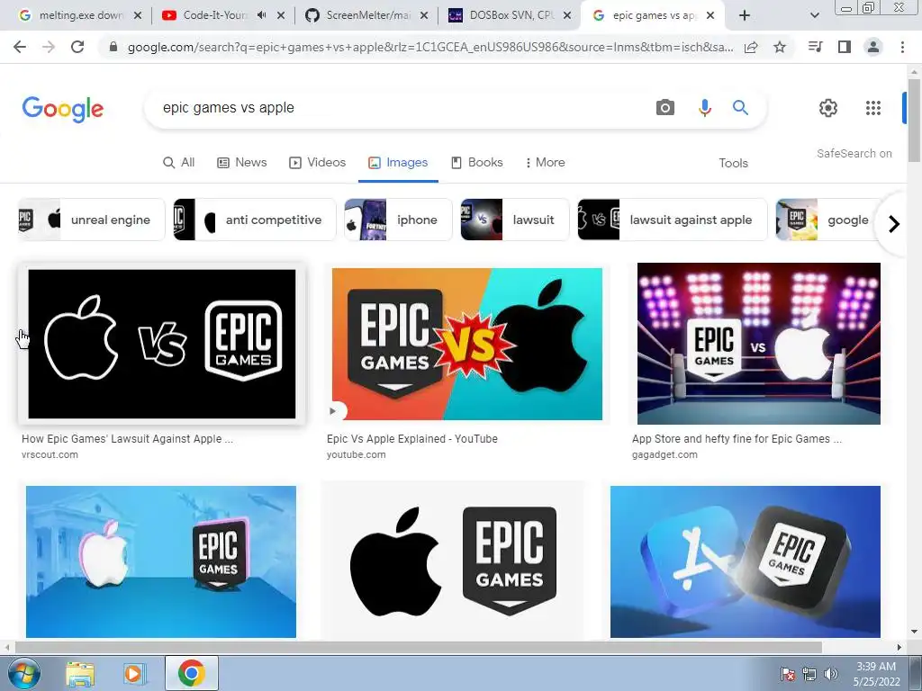922x691 pixels.
Task: Open the share page icon in address bar
Action: tap(751, 47)
